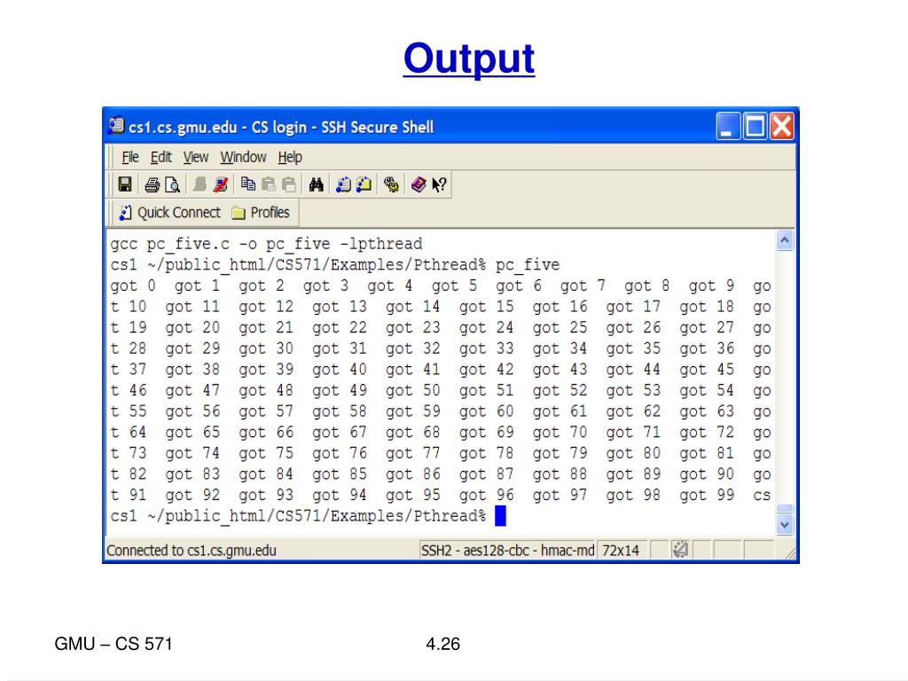Minimize the SSH Secure Shell window
Screen dimensions: 908x681
click(x=728, y=126)
